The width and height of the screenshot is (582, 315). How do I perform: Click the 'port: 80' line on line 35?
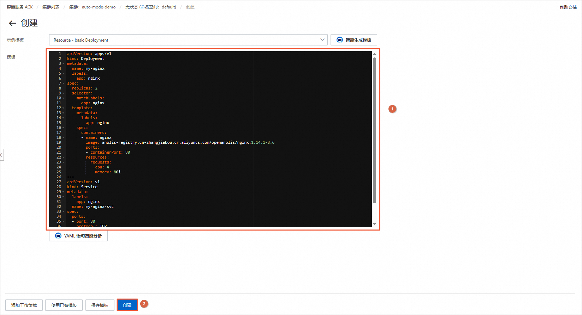tap(84, 222)
